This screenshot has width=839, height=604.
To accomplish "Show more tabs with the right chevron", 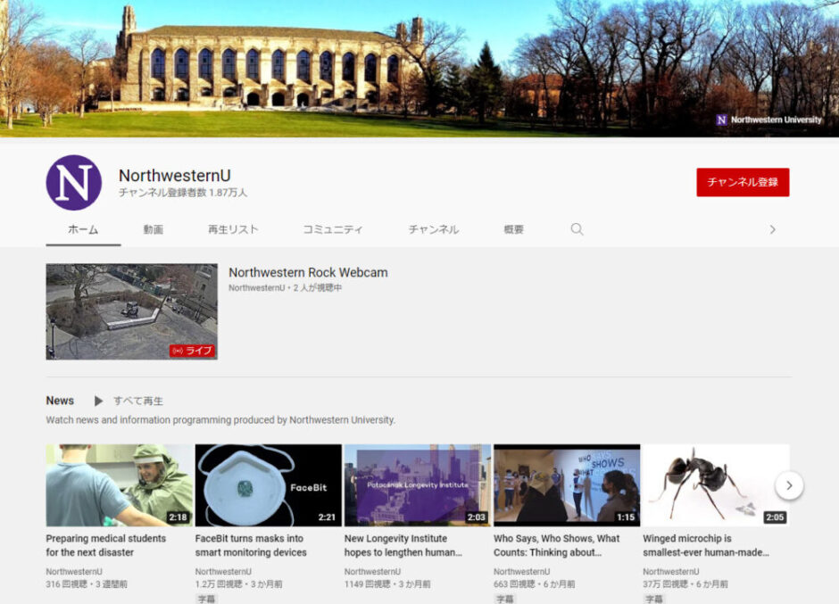I will (773, 229).
